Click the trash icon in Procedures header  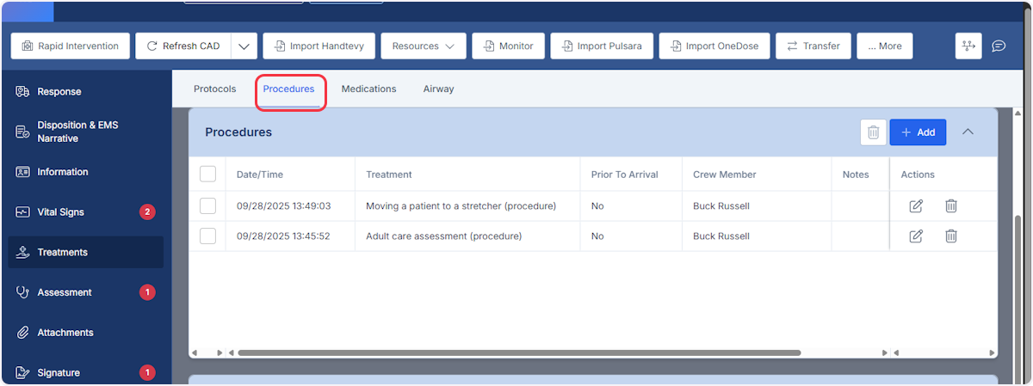coord(873,132)
